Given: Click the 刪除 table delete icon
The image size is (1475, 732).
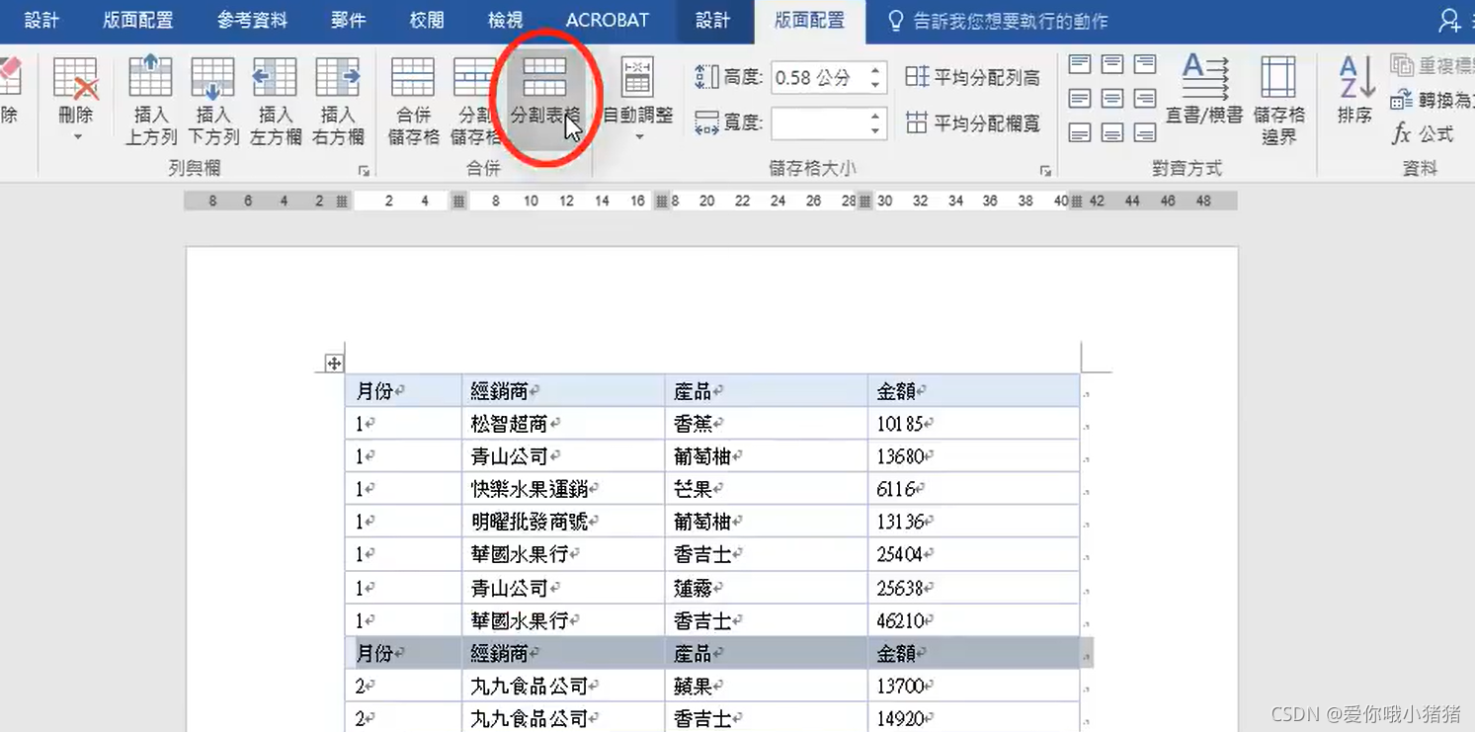Looking at the screenshot, I should point(76,79).
